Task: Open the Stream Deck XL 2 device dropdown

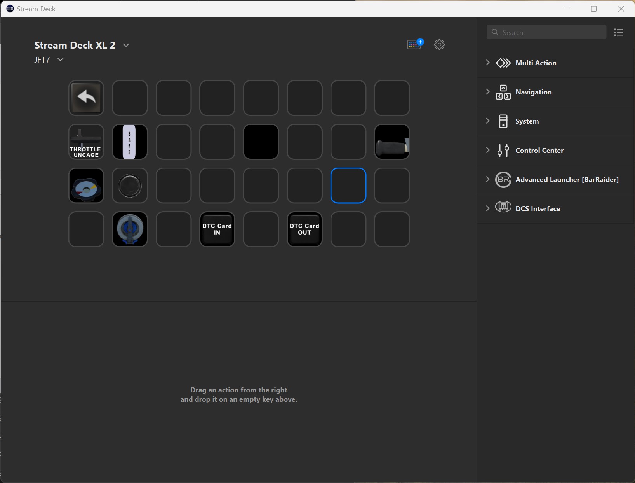Action: (126, 45)
